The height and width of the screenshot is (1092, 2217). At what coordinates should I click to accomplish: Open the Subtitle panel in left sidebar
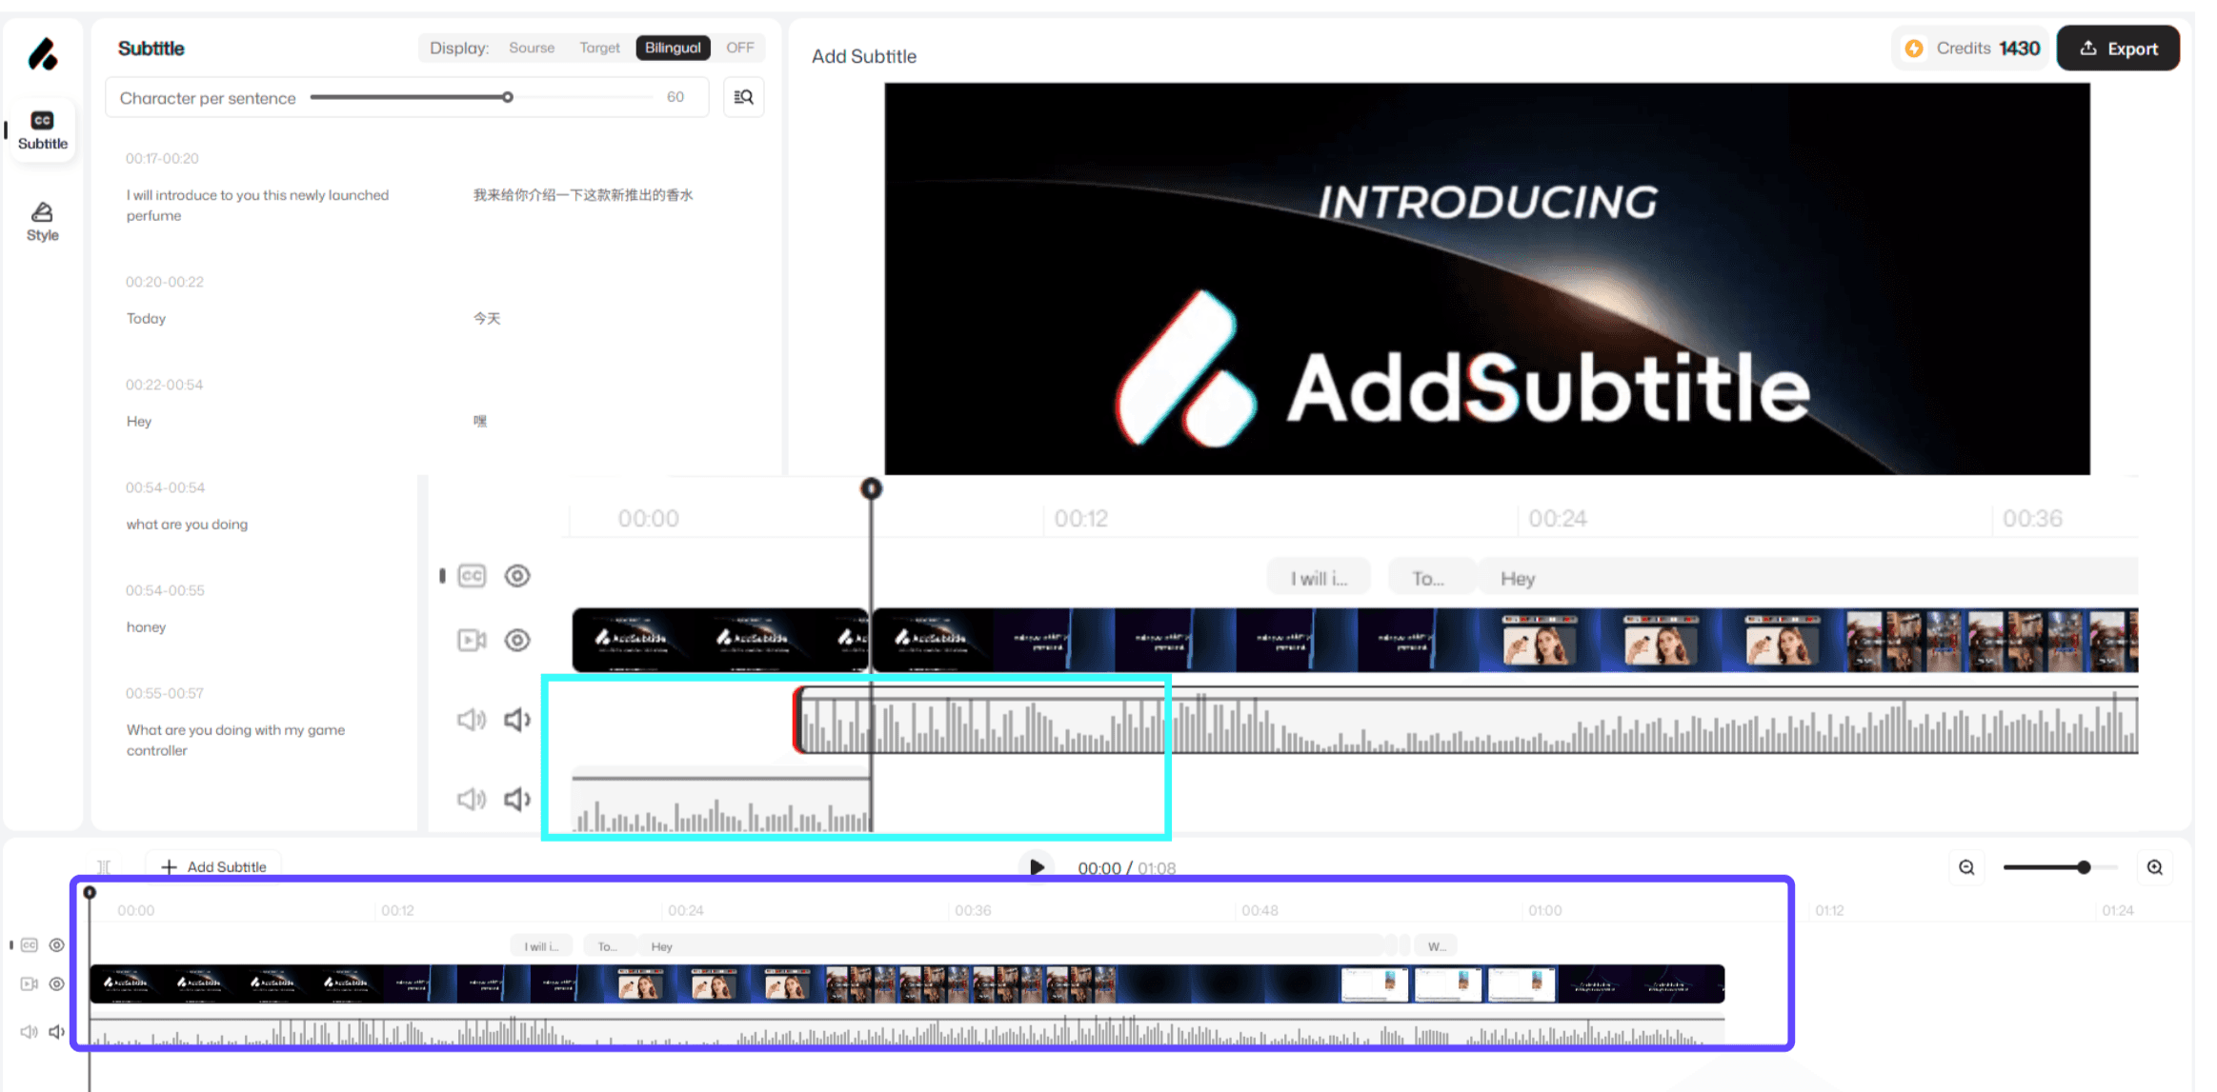point(42,129)
